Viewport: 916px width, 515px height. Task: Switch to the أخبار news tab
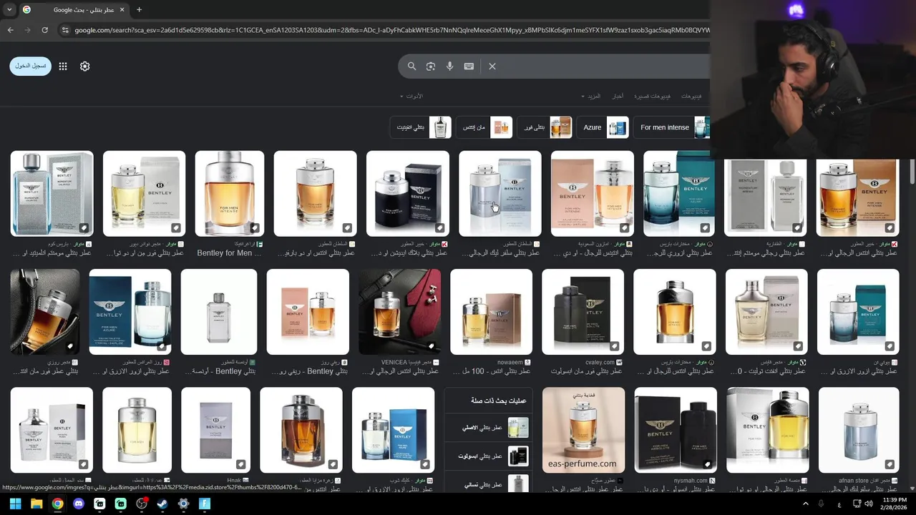coord(618,96)
